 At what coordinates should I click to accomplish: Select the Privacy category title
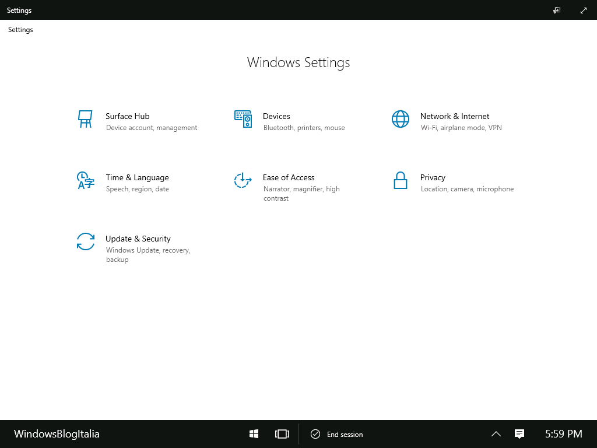pyautogui.click(x=433, y=177)
